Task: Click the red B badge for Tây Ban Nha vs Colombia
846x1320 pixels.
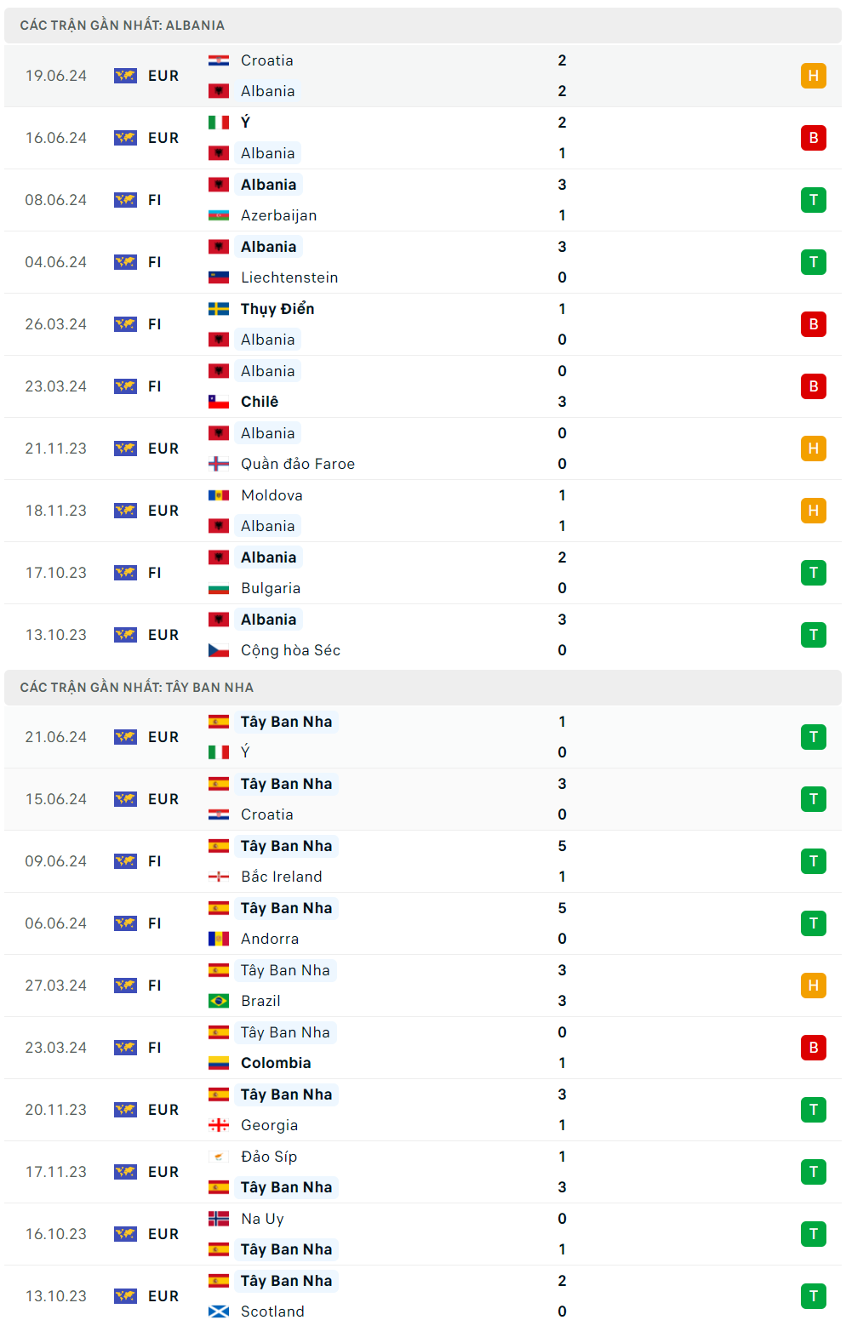Action: [x=813, y=1048]
